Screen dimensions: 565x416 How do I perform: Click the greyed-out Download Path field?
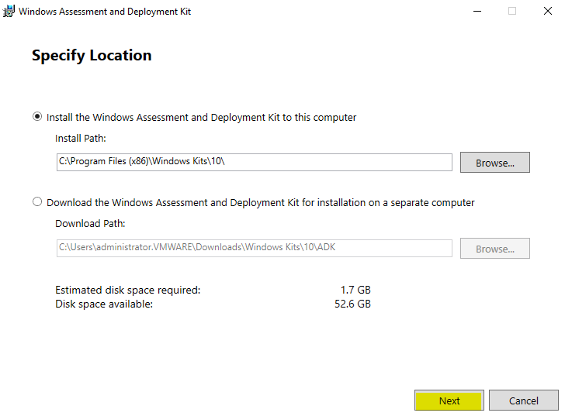pyautogui.click(x=254, y=248)
